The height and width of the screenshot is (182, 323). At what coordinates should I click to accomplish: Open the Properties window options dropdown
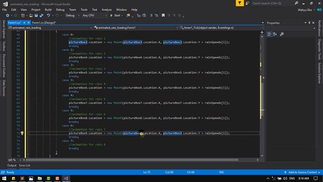305,23
